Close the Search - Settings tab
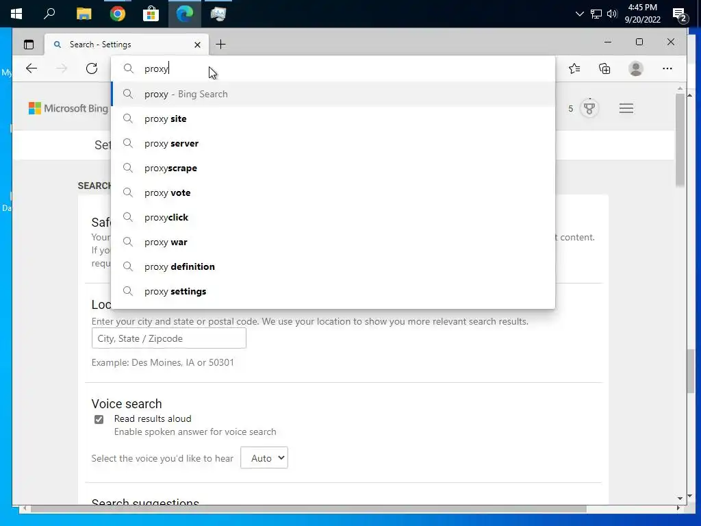Screen dimensions: 701x526 (x=198, y=45)
